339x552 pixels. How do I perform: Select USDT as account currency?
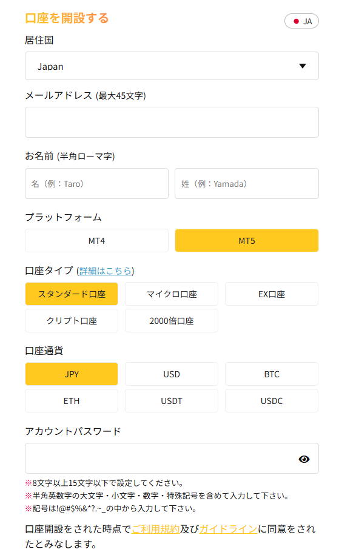[x=172, y=401]
